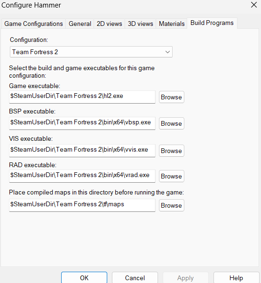Open the General tab
This screenshot has width=261, height=283.
click(80, 24)
